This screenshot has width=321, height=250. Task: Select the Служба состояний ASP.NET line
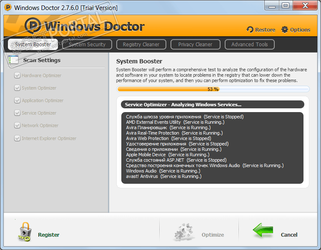[176, 160]
